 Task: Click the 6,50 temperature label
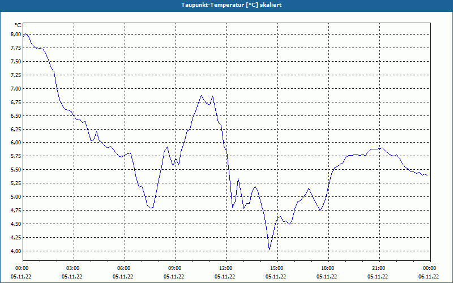coord(16,116)
